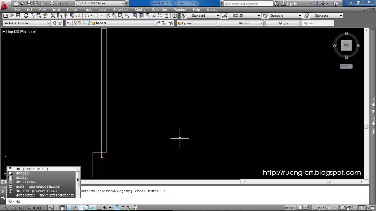Screen dimensions: 376x211
Task: Toggle Lineweight display in status bar
Action: point(111,208)
